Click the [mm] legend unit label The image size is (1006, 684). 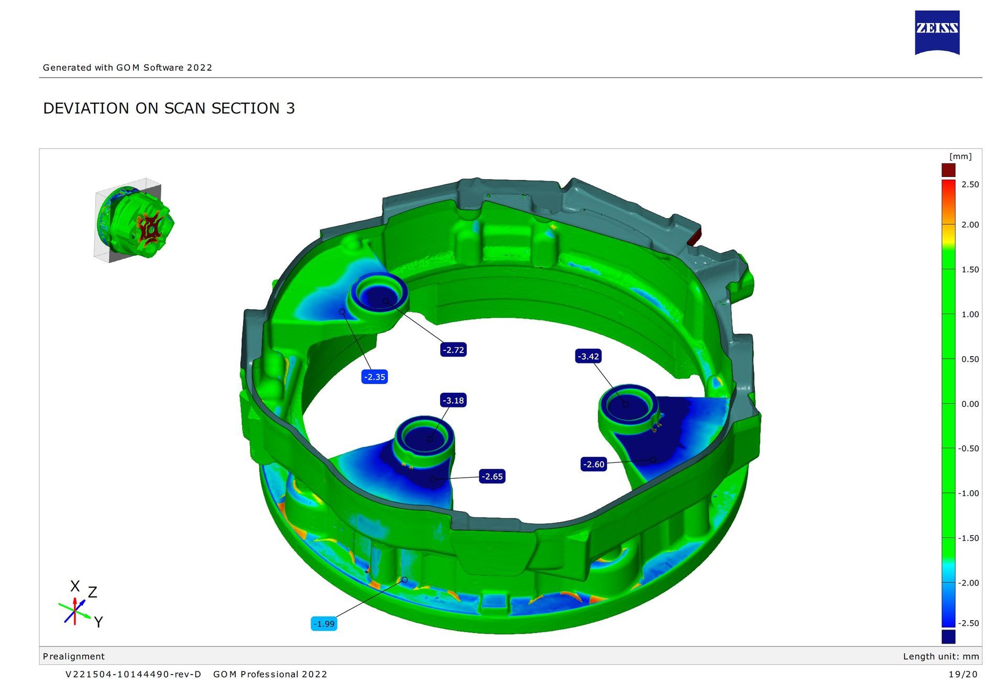coord(960,157)
